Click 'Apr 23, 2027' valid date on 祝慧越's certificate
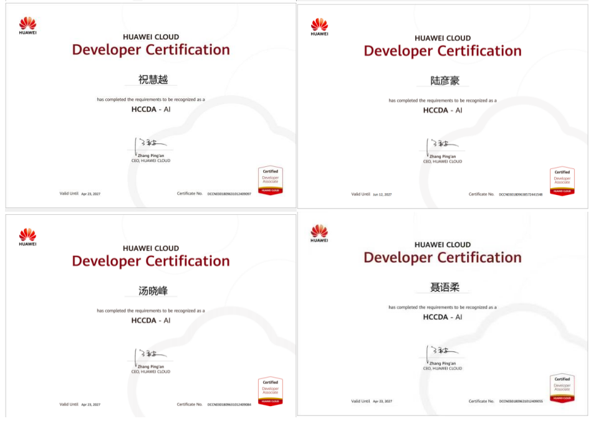 tap(91, 194)
